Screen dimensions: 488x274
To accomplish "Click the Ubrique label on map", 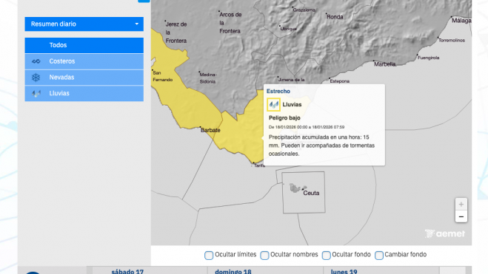I will coord(289,29).
